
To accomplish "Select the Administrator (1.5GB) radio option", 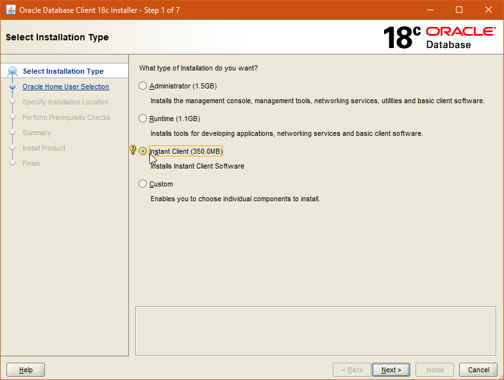I will pos(142,86).
